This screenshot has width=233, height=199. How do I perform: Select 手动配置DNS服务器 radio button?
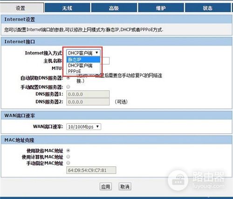68,87
